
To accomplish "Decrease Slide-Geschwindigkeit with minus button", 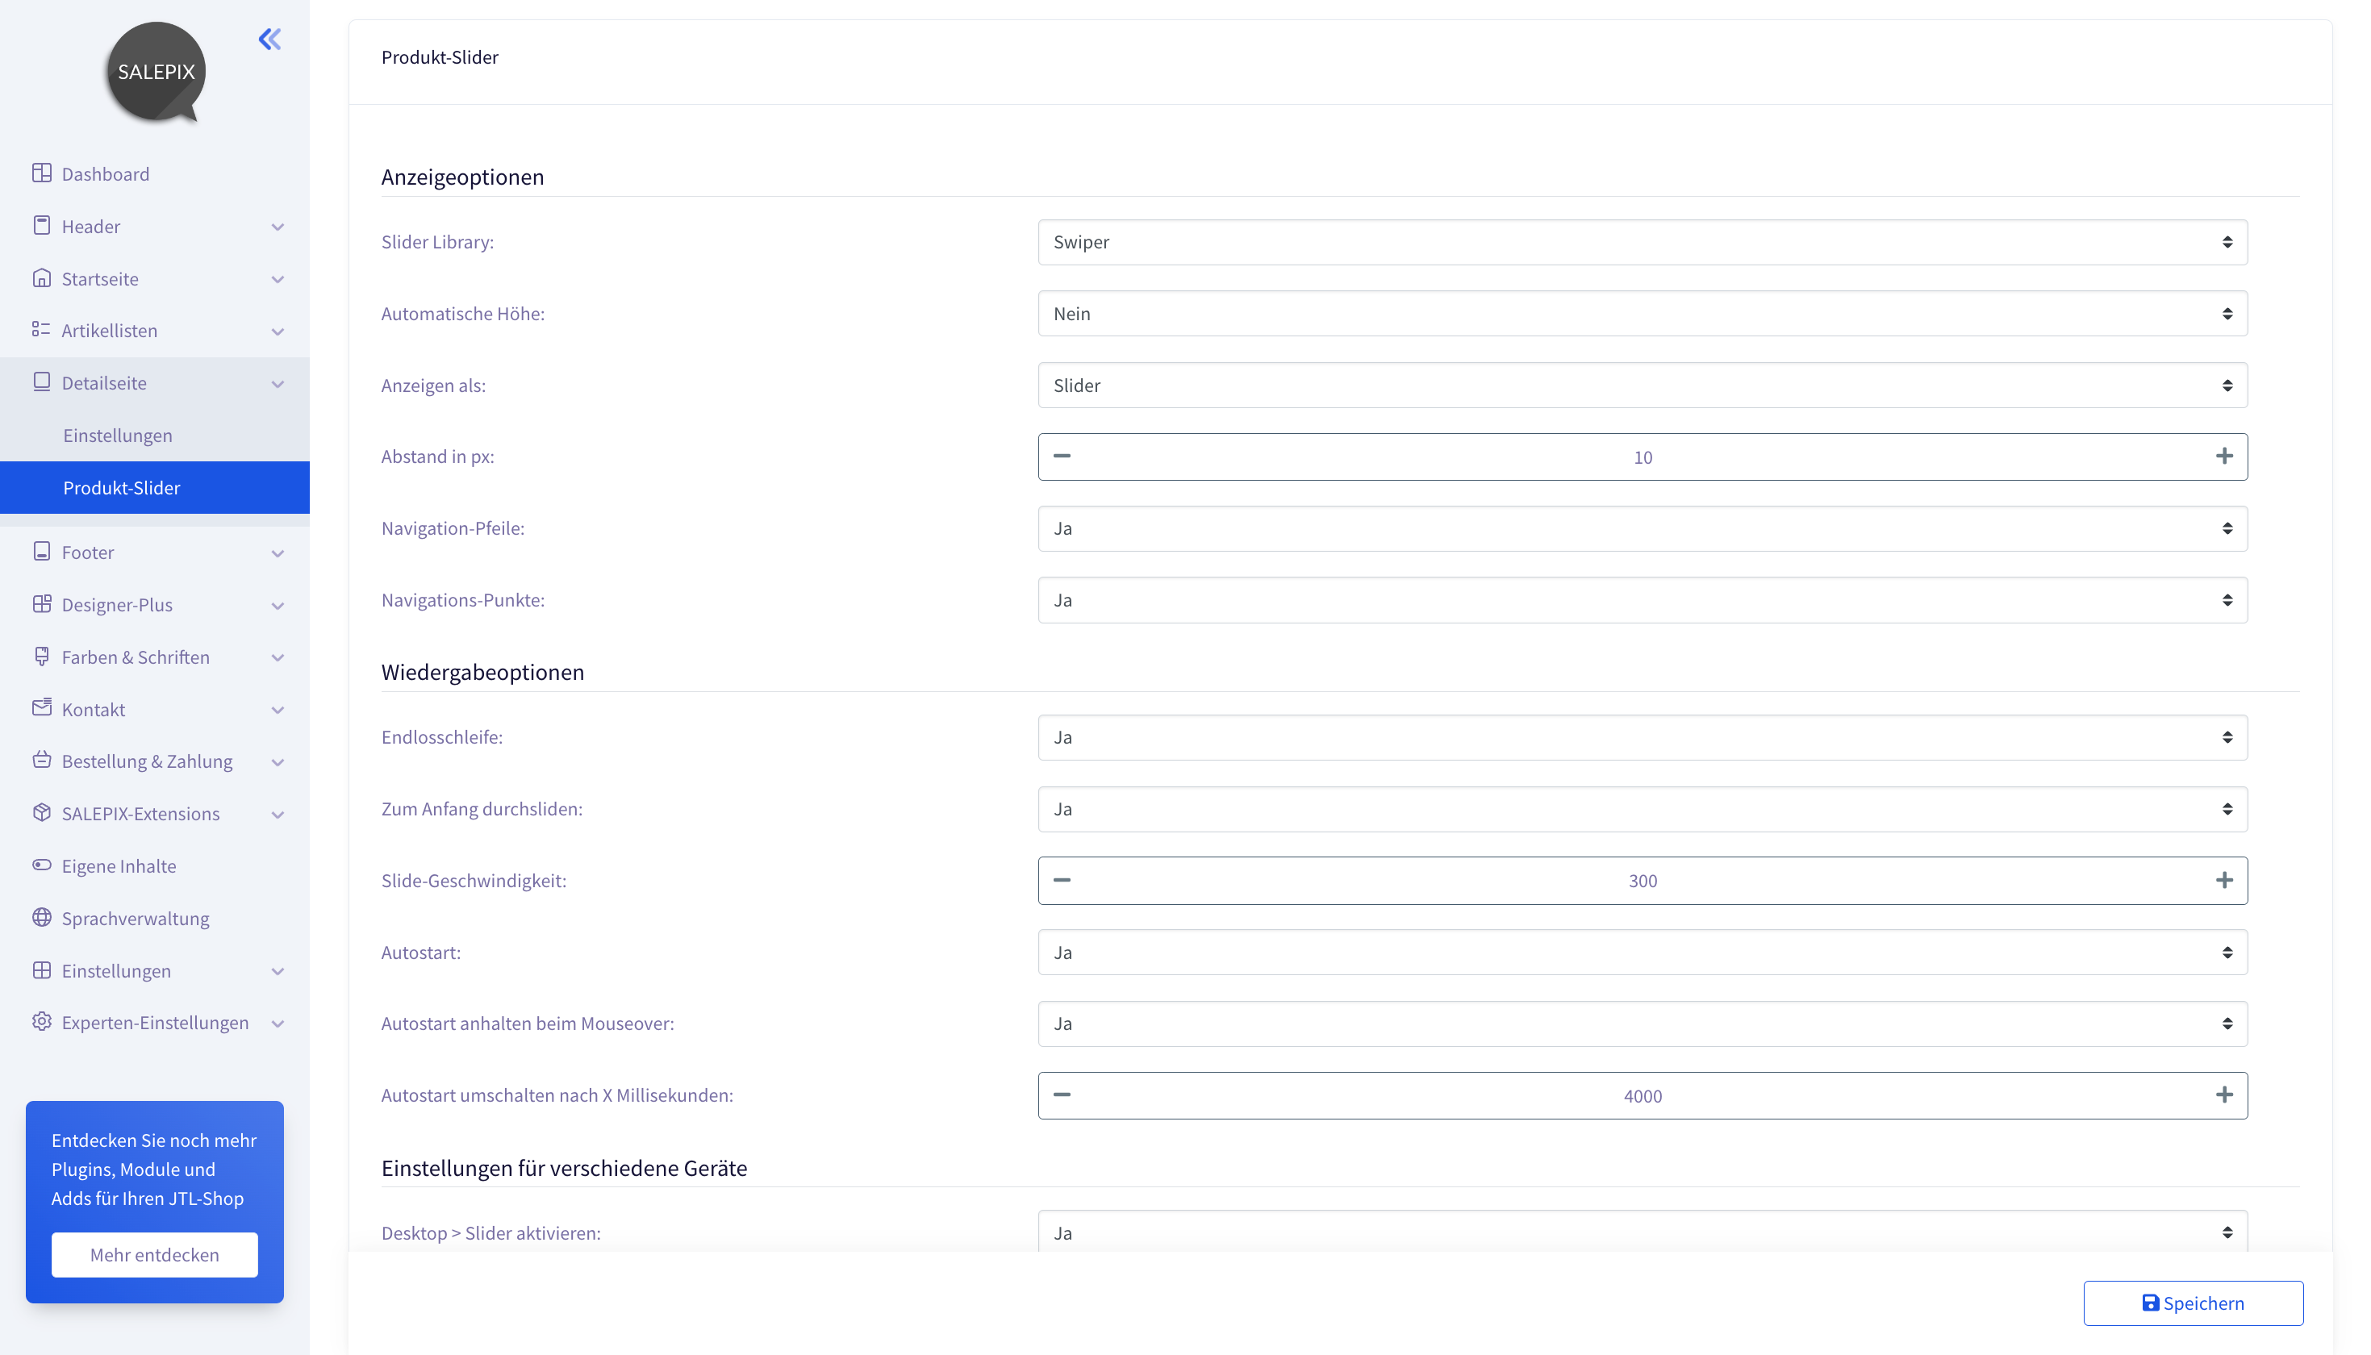I will point(1062,881).
